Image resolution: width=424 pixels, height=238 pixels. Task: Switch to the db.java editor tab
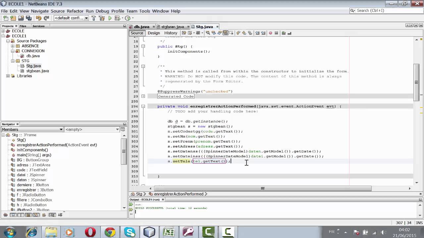[x=141, y=27]
